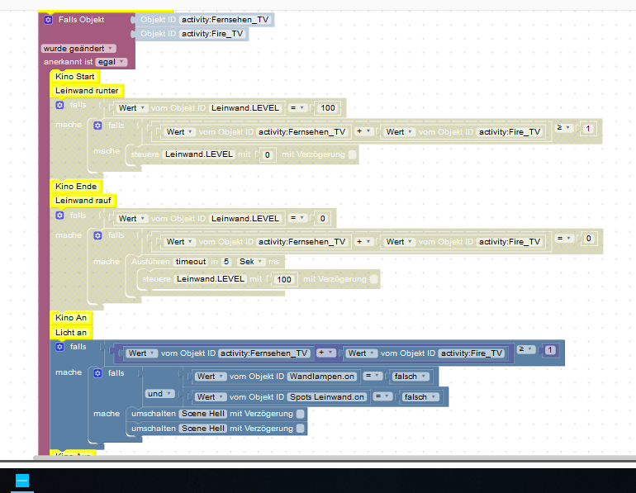Click Leinwand.LEVEL field in steuere mit 0 block

199,154
